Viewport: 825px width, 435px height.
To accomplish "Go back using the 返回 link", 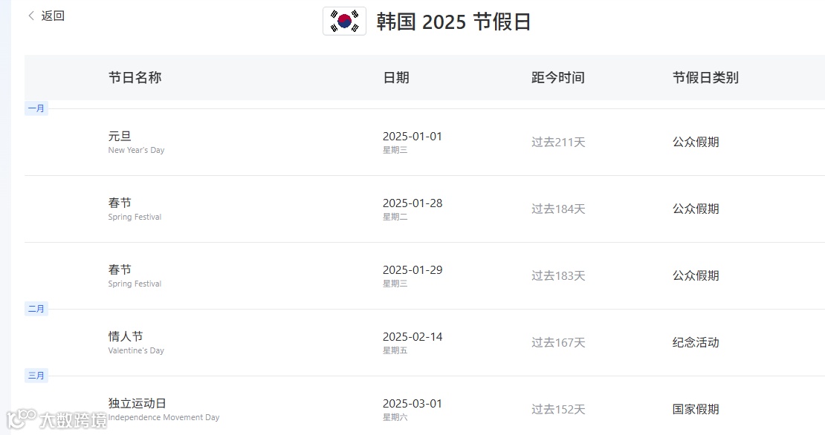I will [x=53, y=16].
